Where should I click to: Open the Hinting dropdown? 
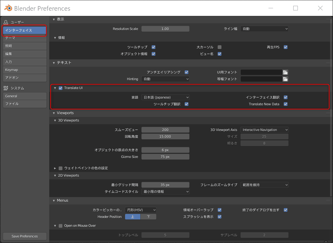pyautogui.click(x=165, y=79)
